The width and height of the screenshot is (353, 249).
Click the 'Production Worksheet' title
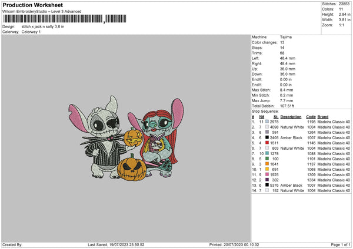click(x=32, y=5)
